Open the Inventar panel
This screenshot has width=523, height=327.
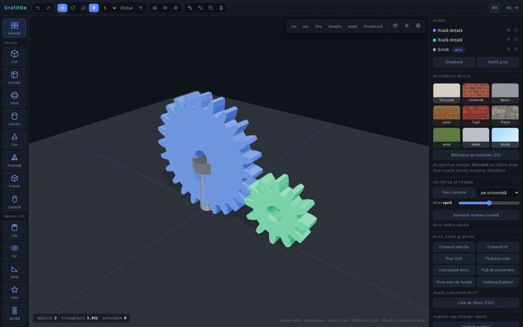click(15, 28)
